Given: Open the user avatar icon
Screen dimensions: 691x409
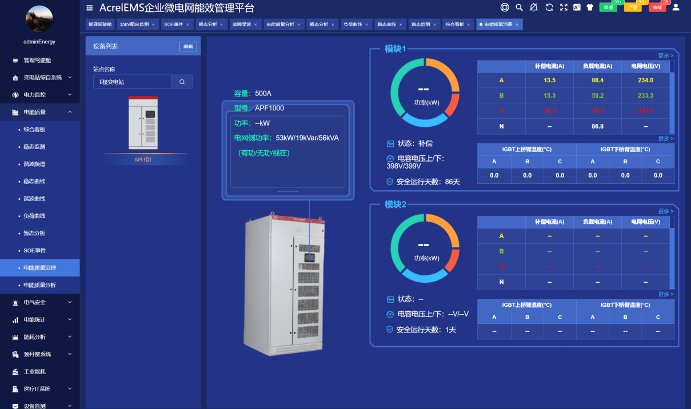Looking at the screenshot, I should [676, 7].
